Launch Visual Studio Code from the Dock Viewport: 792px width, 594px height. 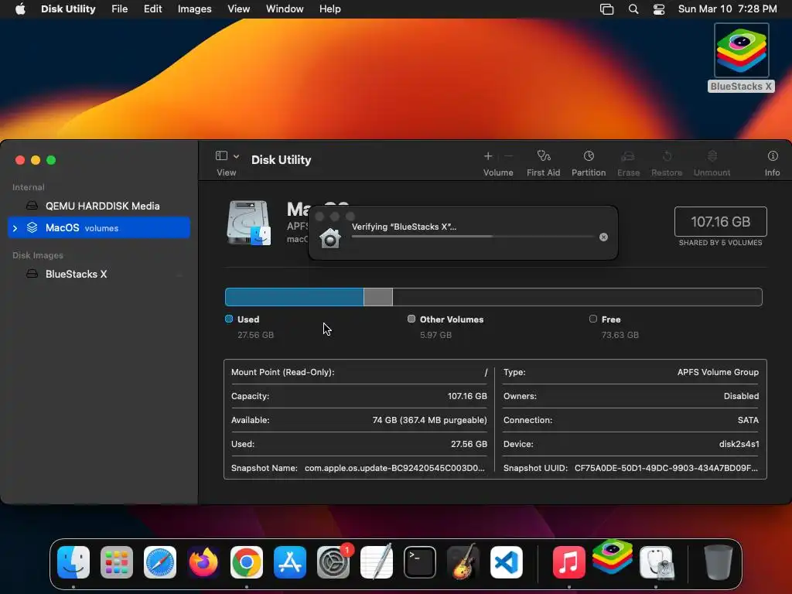tap(507, 562)
